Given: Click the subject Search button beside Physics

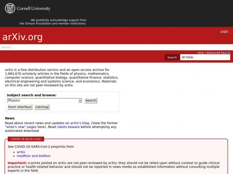Looking at the screenshot, I should [x=90, y=101].
